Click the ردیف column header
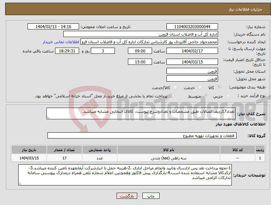271x205 pixels. pos(260,150)
